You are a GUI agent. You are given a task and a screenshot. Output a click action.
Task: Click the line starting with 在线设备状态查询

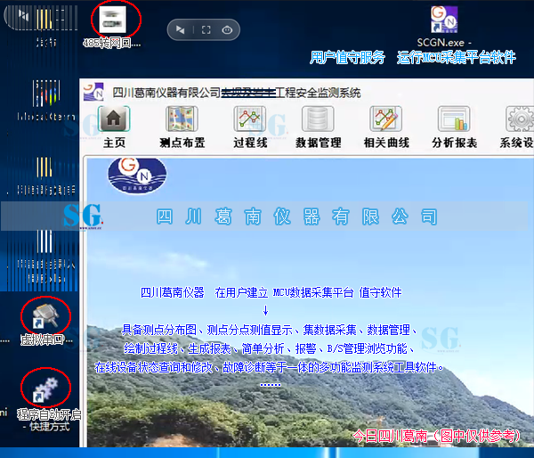pos(269,367)
